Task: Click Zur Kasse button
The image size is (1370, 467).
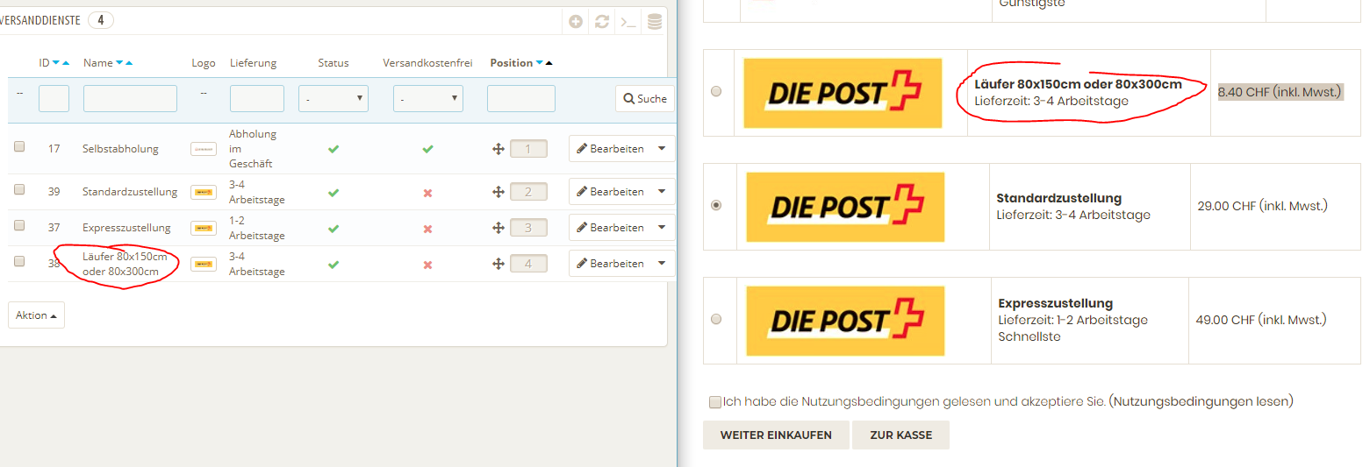Action: [900, 435]
